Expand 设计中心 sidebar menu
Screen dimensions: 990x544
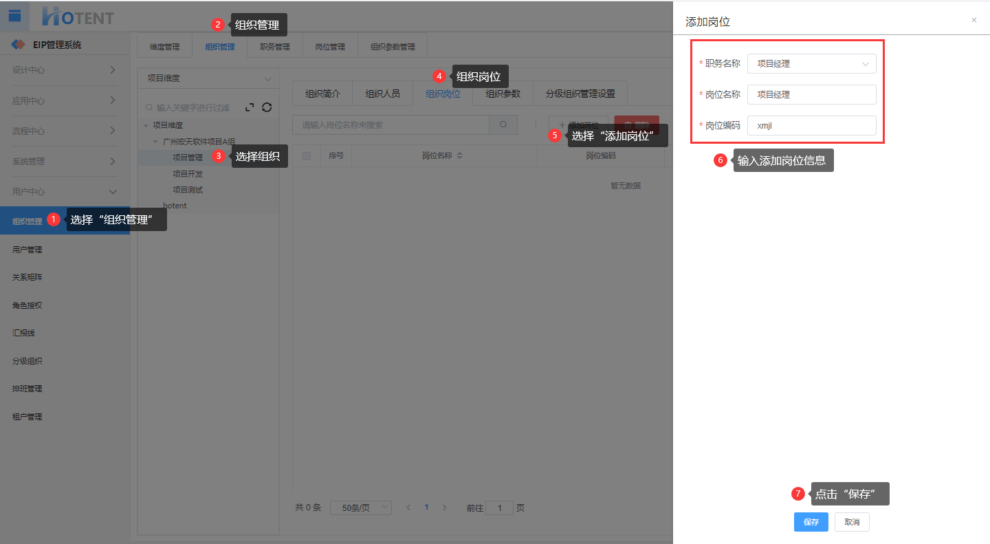tap(65, 70)
